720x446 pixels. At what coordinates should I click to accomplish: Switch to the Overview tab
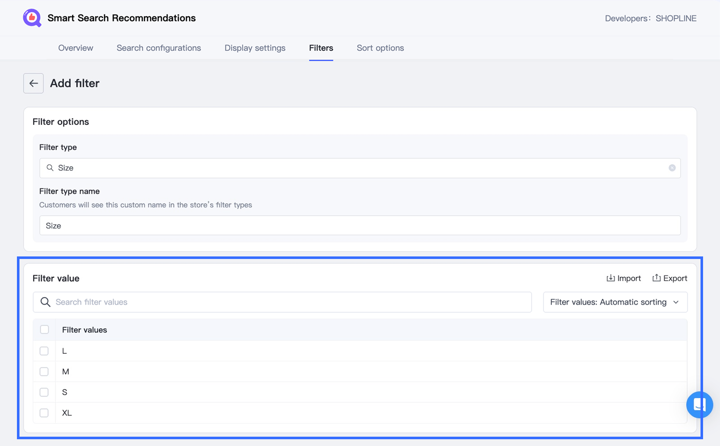click(x=75, y=48)
